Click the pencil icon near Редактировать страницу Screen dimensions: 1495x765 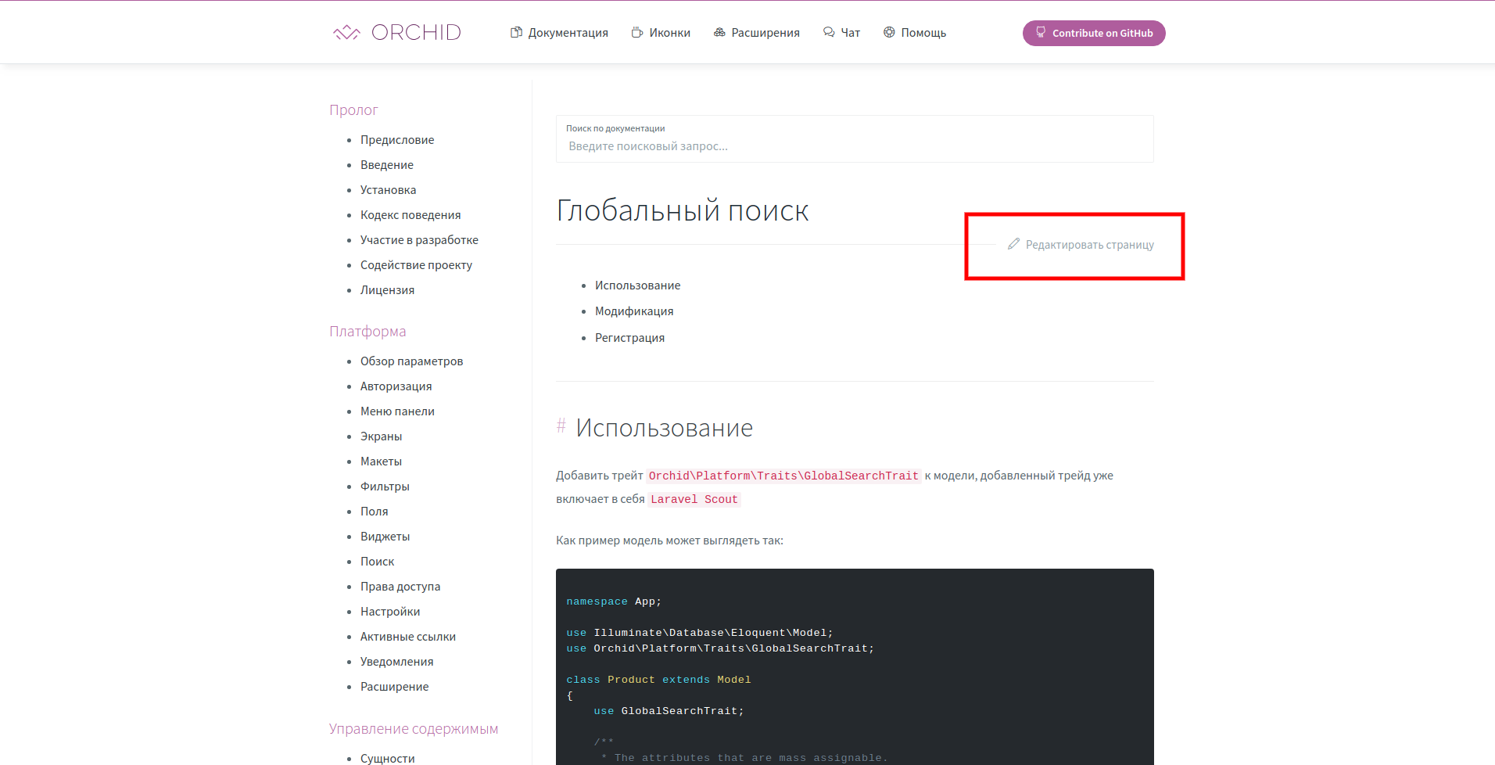click(1013, 244)
